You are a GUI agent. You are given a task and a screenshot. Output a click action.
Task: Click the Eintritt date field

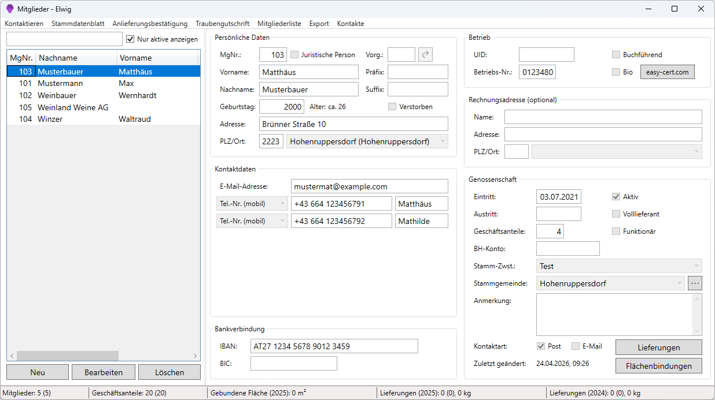coord(559,197)
